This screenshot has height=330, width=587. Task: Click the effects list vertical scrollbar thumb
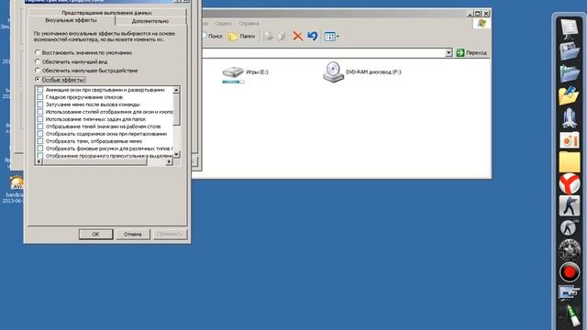pyautogui.click(x=177, y=109)
